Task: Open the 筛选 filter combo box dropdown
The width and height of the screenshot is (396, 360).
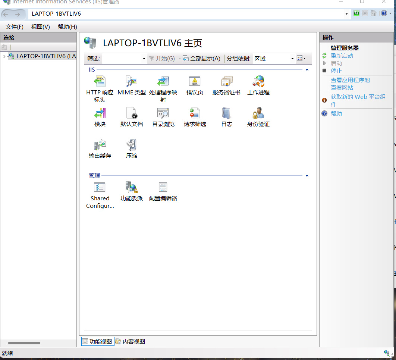Action: [x=144, y=59]
